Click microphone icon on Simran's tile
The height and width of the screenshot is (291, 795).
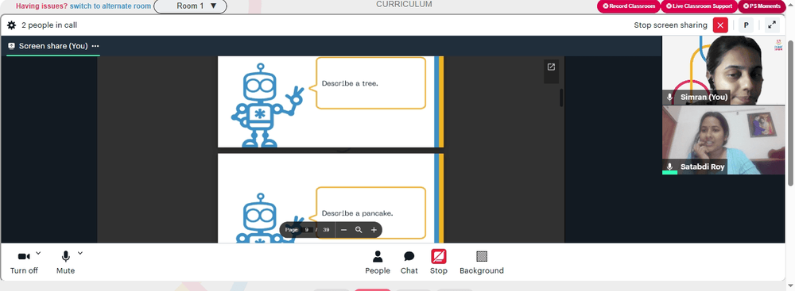pos(669,98)
